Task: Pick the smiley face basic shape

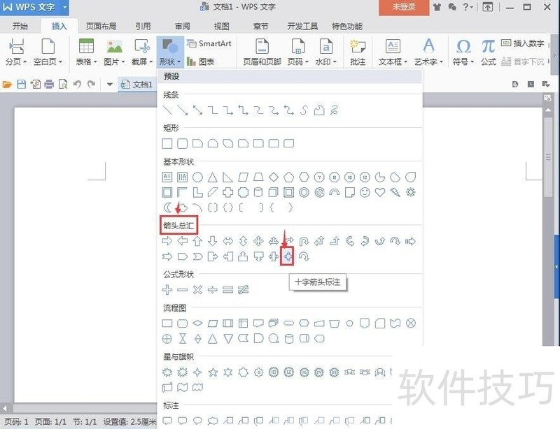Action: coord(365,193)
